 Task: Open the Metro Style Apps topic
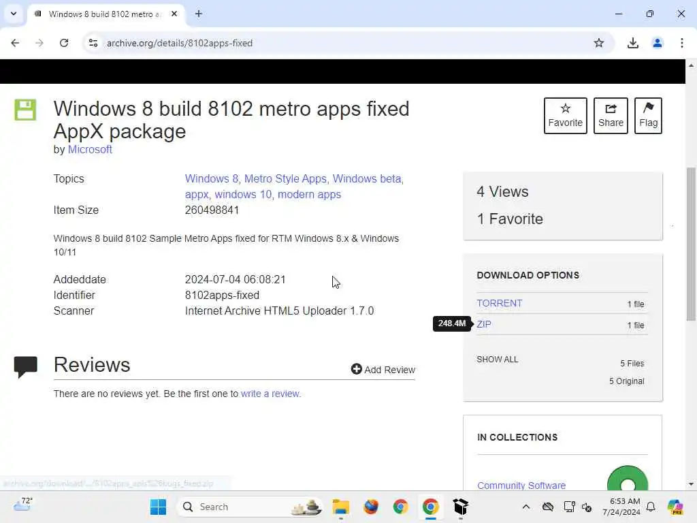[x=285, y=179]
